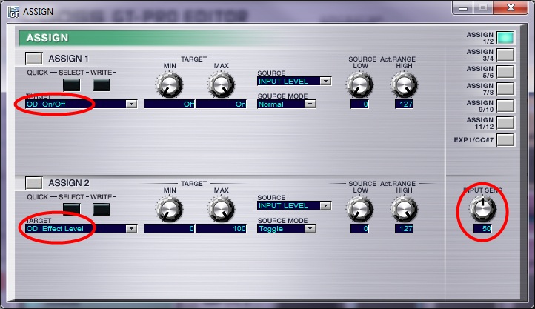Viewport: 535px width, 309px height.
Task: Open the EXP1/CC#7 page
Action: [505, 139]
